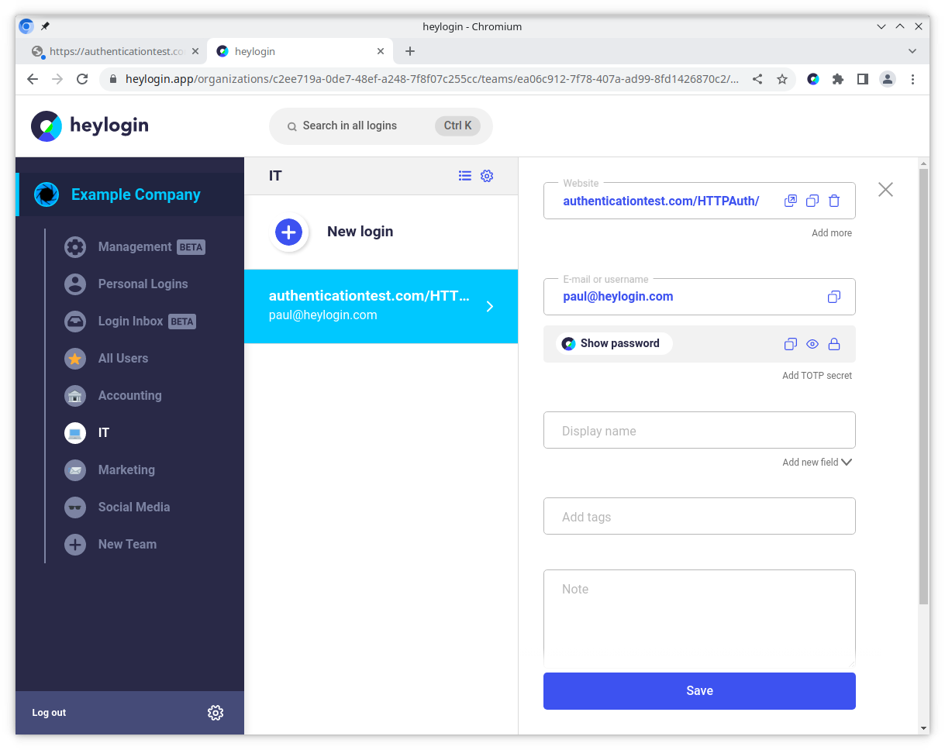Click into the Note text area
Viewport: 945px width, 750px height.
pyautogui.click(x=699, y=618)
